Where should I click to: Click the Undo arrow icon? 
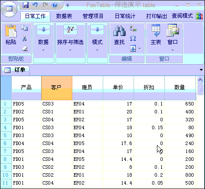click(35, 5)
